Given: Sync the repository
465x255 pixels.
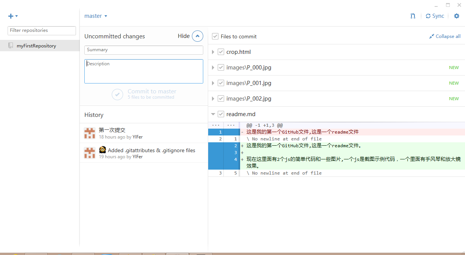Looking at the screenshot, I should click(435, 16).
